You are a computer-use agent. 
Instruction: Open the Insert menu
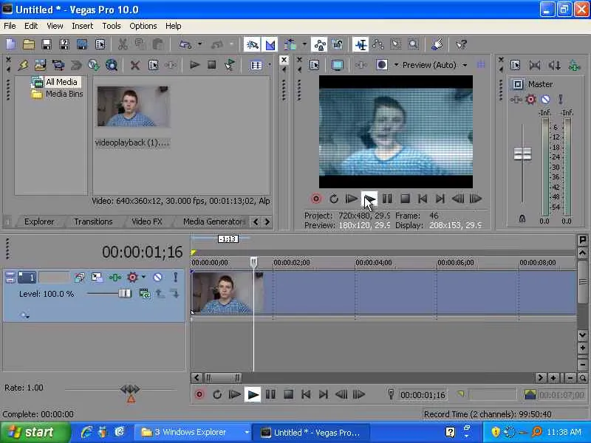pyautogui.click(x=82, y=26)
